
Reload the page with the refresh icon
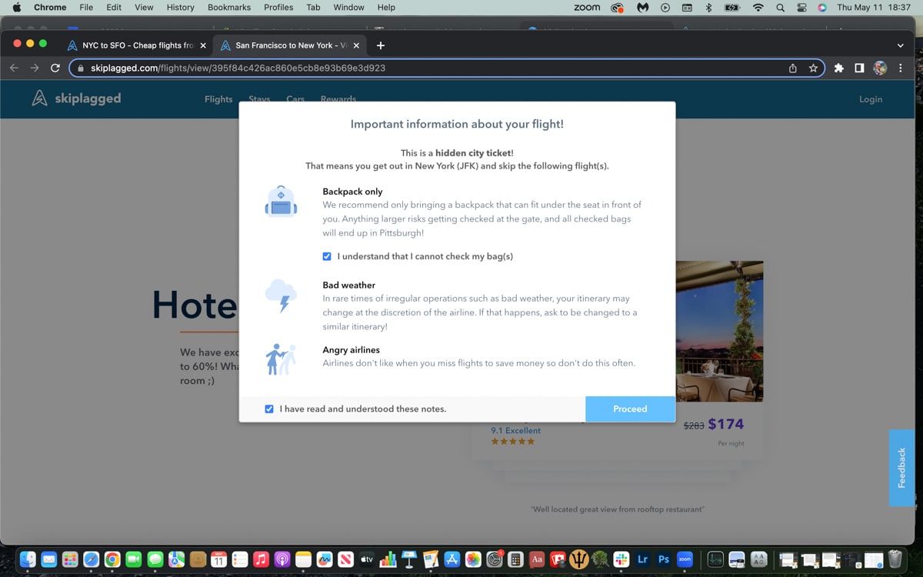(x=55, y=68)
